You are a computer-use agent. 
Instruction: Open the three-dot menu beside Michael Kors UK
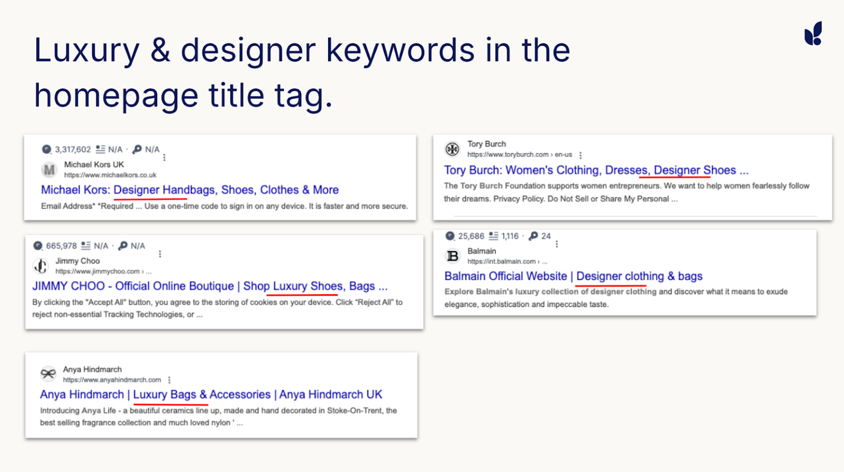pyautogui.click(x=165, y=158)
